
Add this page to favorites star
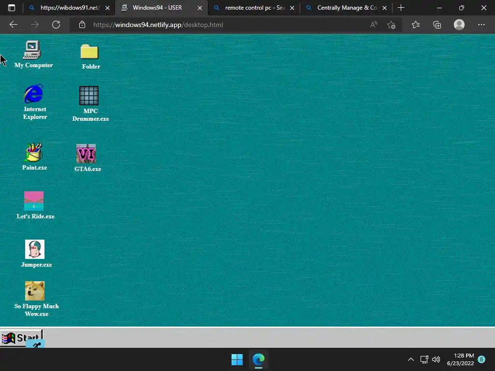coord(392,25)
